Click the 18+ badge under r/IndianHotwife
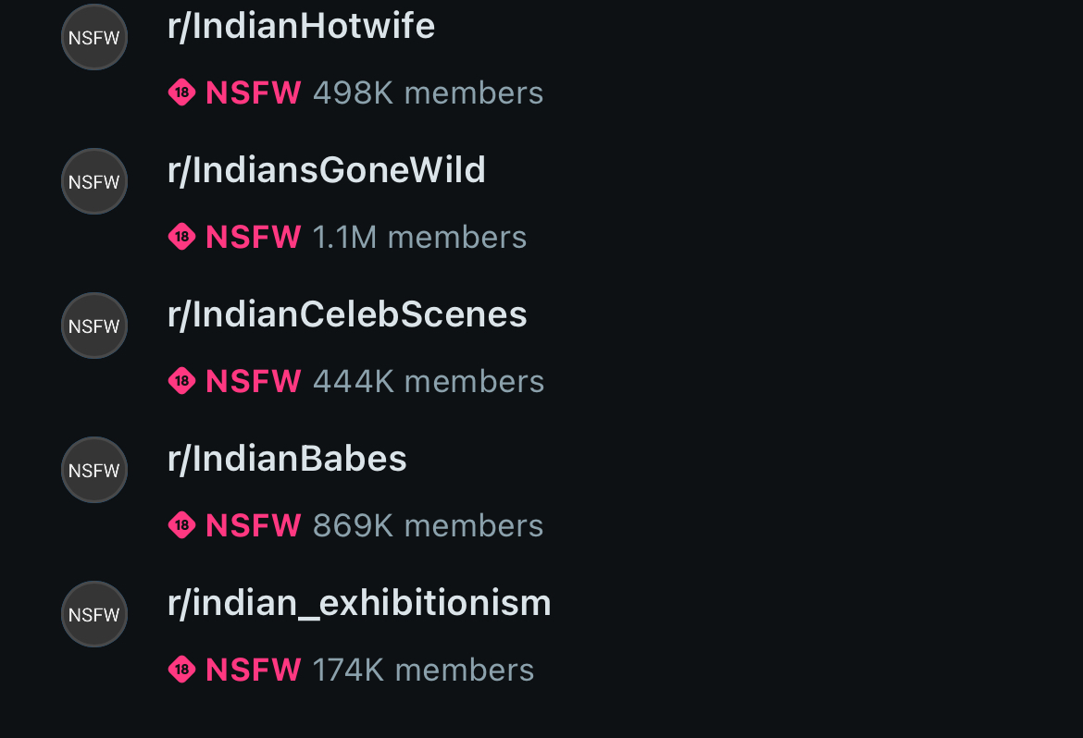The height and width of the screenshot is (738, 1083). (x=182, y=92)
